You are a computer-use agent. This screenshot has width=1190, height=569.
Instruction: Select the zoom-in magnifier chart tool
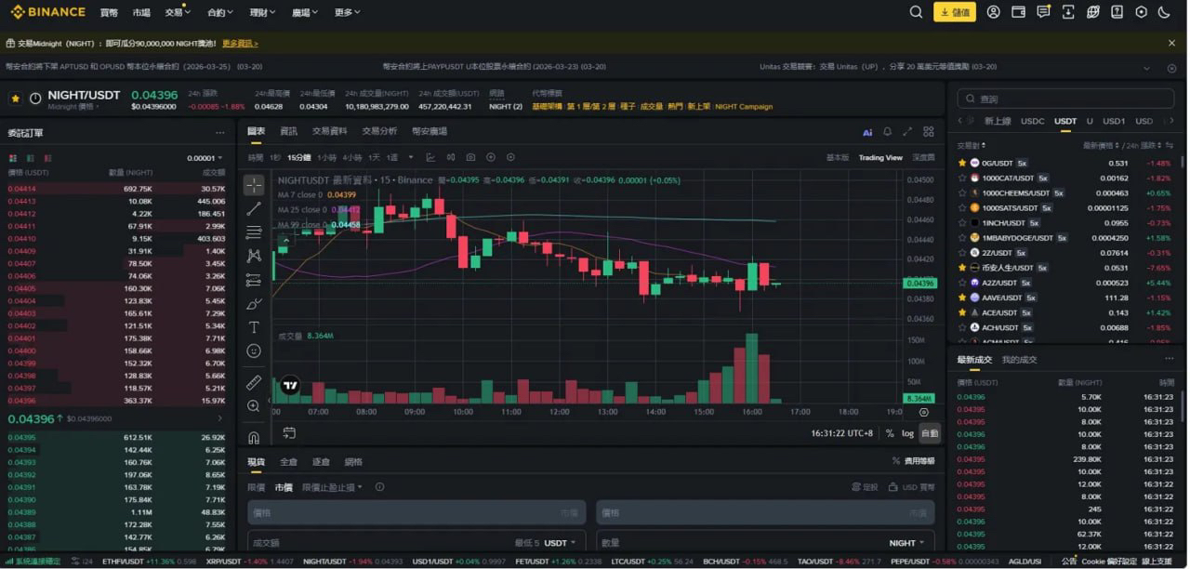[254, 406]
